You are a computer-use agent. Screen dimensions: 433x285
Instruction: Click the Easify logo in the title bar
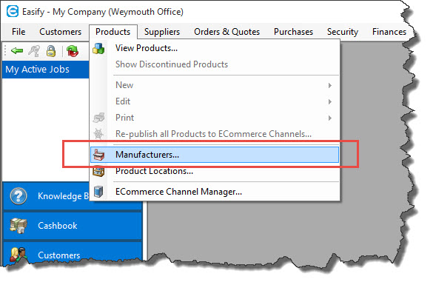click(13, 12)
